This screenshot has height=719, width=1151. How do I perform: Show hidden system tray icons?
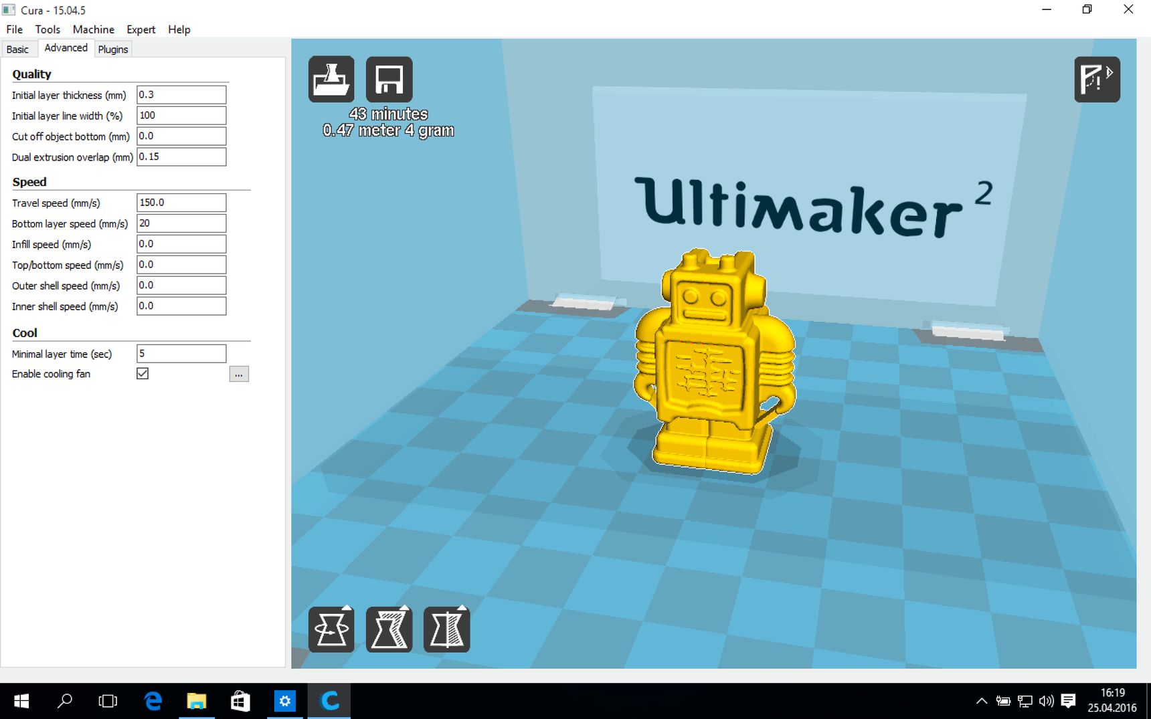[982, 701]
